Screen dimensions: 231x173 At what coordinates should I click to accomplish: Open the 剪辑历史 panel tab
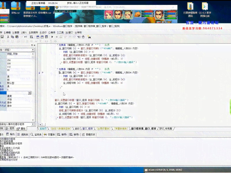(89, 134)
